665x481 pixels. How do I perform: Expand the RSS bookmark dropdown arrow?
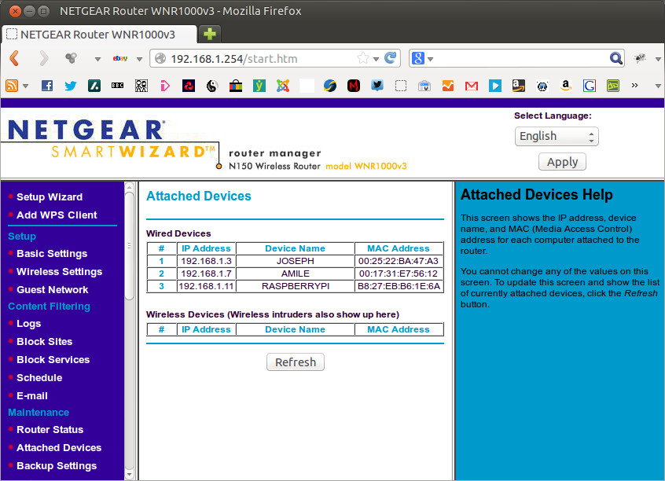point(25,86)
